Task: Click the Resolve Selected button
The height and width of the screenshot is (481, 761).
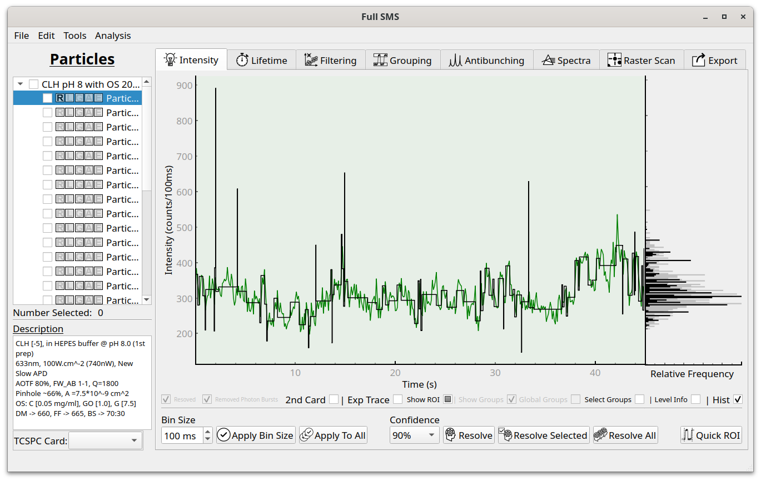Action: pyautogui.click(x=544, y=435)
